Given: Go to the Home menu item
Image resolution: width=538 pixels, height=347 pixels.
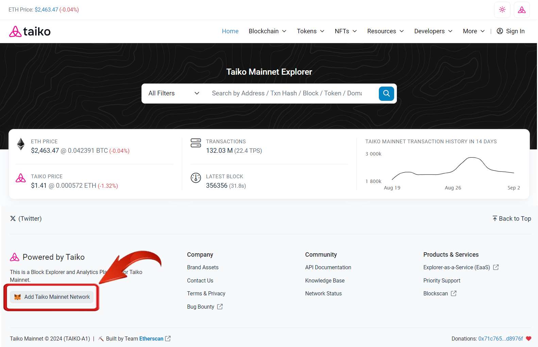Looking at the screenshot, I should coord(230,31).
